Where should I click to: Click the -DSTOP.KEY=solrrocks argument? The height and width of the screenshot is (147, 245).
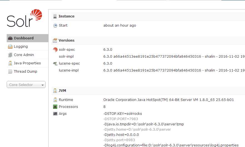122,114
